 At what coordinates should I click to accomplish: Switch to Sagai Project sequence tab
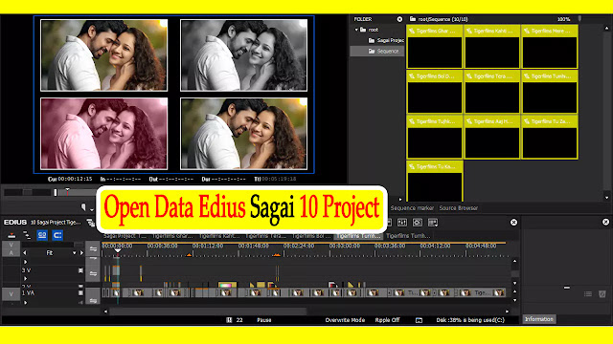click(125, 236)
